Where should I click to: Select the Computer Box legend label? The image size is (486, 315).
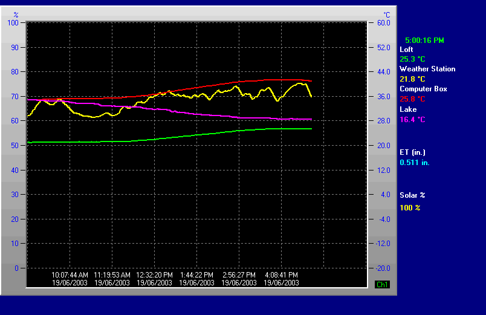(423, 89)
